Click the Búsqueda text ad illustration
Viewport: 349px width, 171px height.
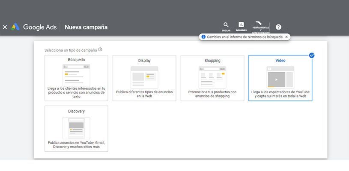point(76,75)
